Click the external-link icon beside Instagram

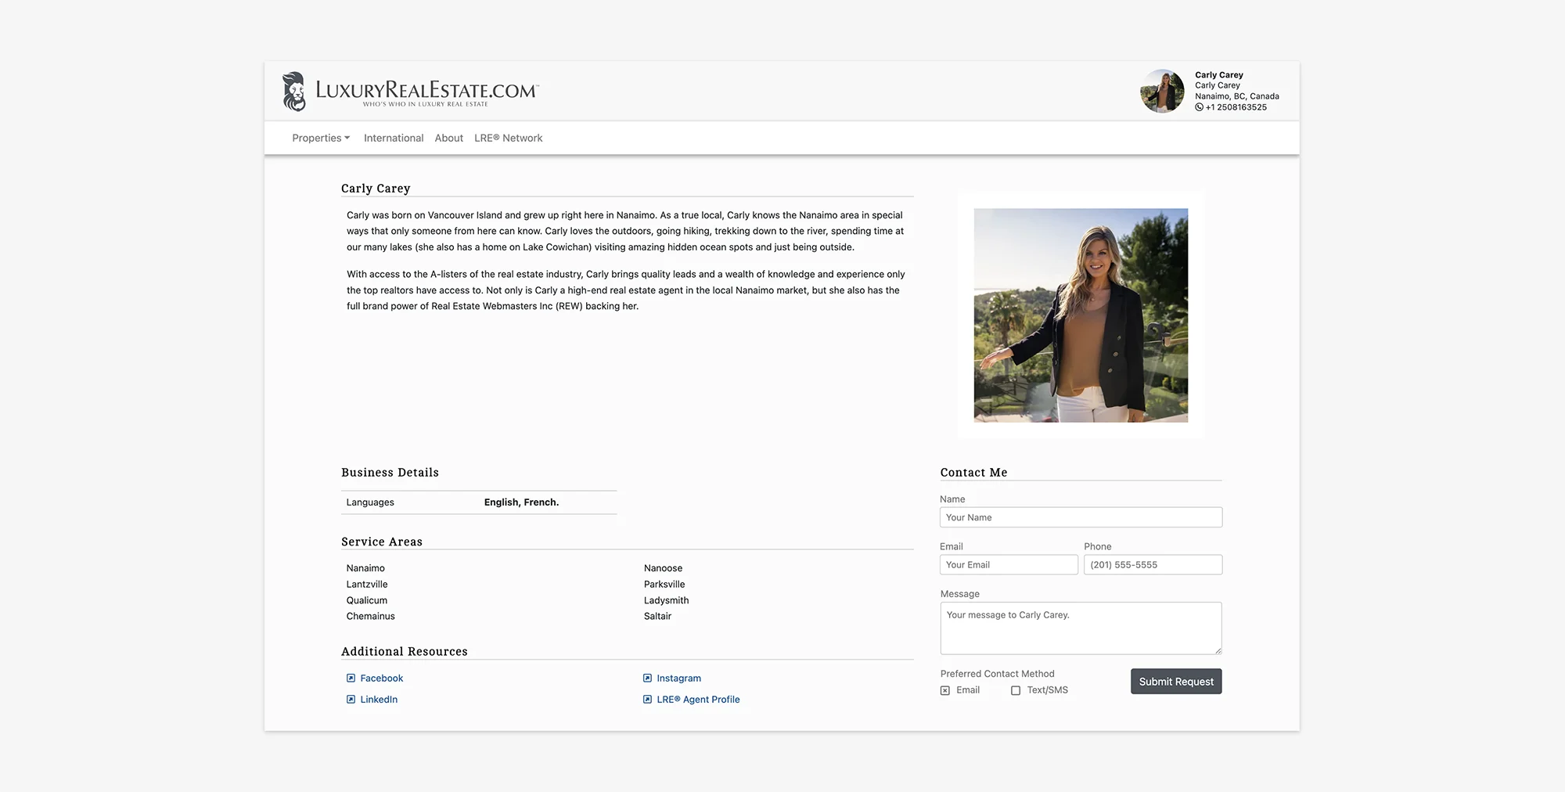(646, 678)
